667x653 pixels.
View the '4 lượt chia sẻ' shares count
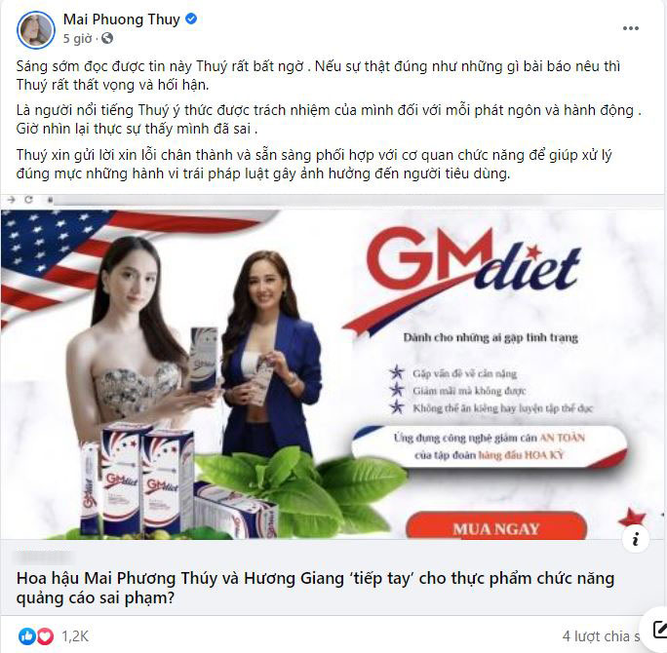(601, 636)
